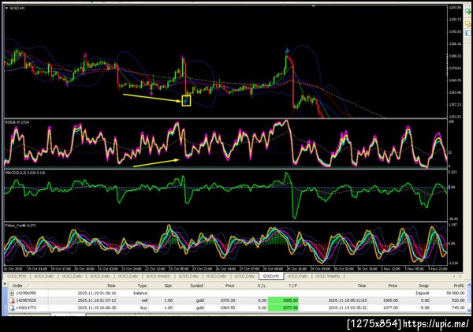
Task: Click the 'buy' type cell
Action: [143, 308]
